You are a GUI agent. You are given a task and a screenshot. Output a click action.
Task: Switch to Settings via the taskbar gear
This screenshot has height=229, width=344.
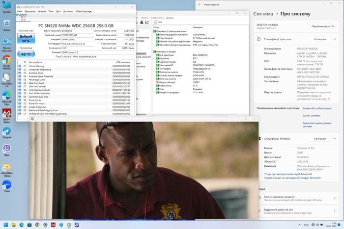(x=45, y=225)
